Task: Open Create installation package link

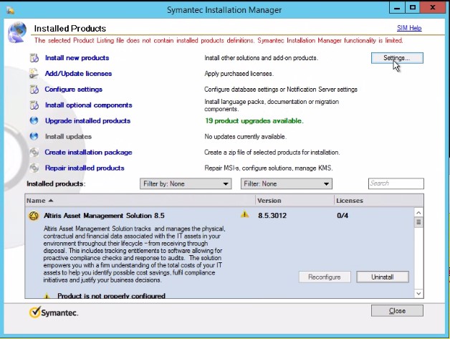Action: (88, 153)
